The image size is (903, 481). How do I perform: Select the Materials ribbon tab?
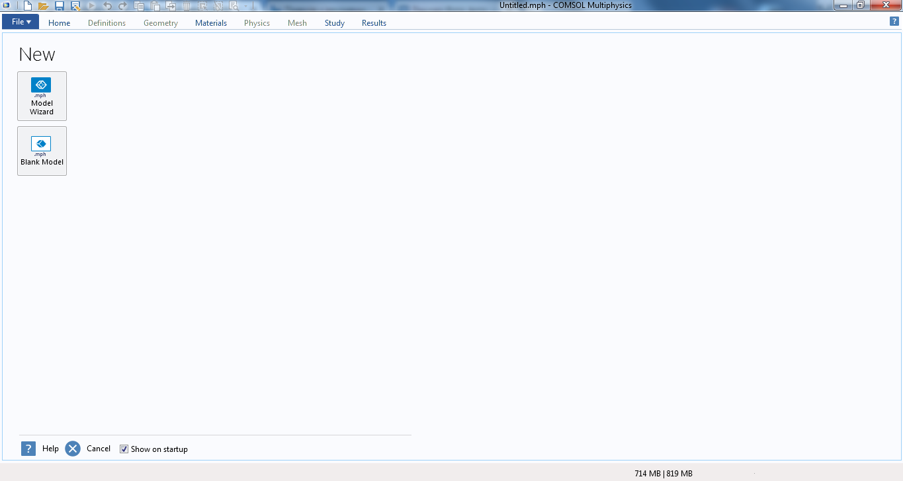click(211, 23)
